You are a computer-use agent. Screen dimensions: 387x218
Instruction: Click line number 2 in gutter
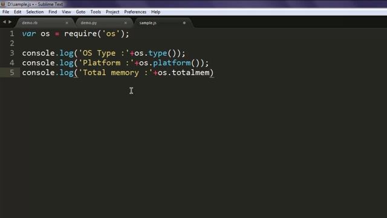pos(12,43)
